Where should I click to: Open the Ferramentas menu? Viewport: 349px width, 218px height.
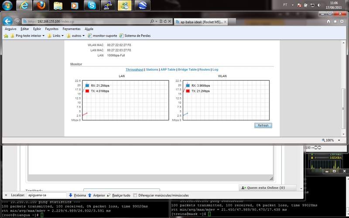[72, 29]
